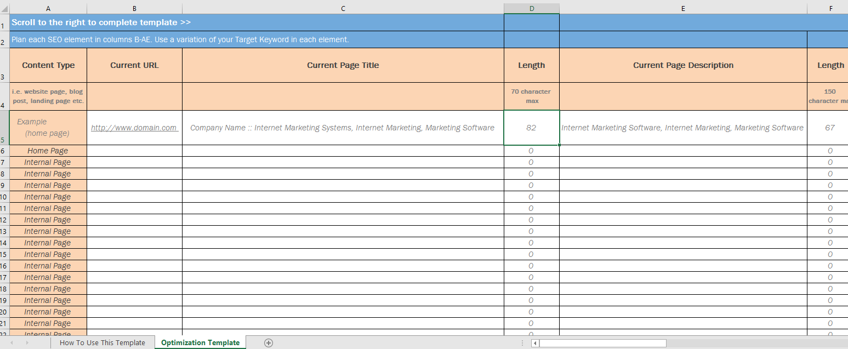
Task: Select 'Scroll to the right to complete template' cell
Action: click(257, 22)
